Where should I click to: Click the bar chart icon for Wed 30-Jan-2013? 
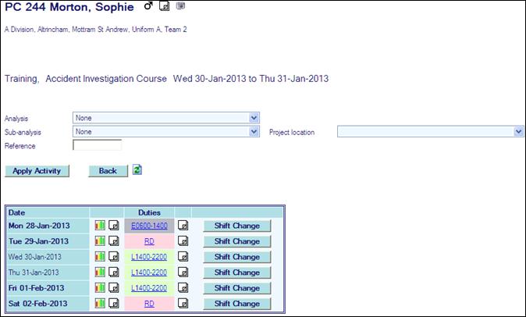pyautogui.click(x=100, y=257)
